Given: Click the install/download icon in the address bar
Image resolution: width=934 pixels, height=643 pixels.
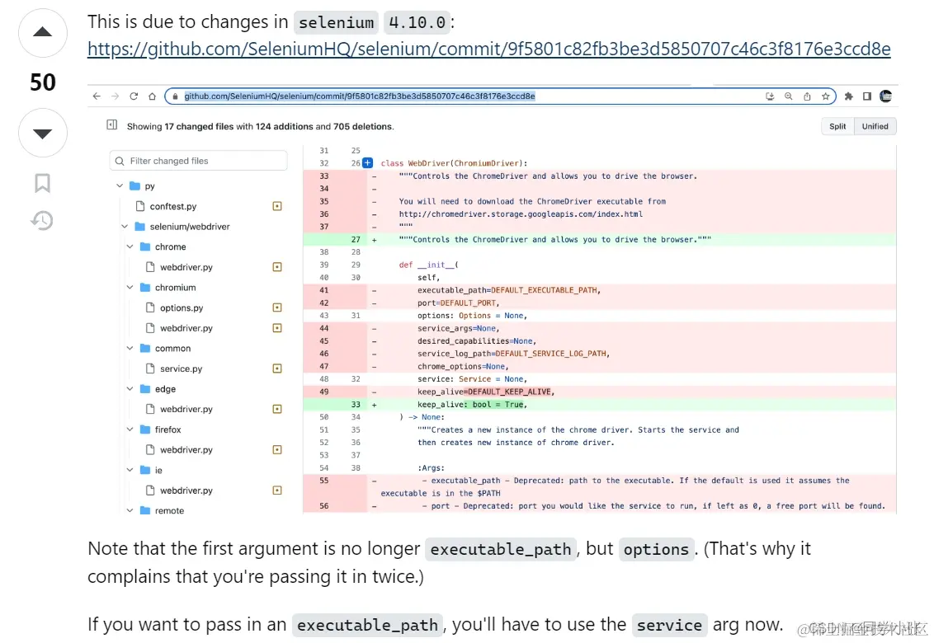Looking at the screenshot, I should 770,96.
